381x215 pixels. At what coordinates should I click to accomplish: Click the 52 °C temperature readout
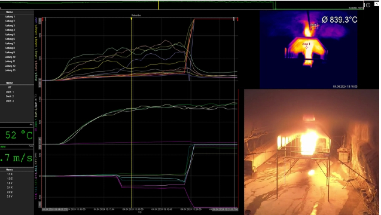pyautogui.click(x=19, y=135)
